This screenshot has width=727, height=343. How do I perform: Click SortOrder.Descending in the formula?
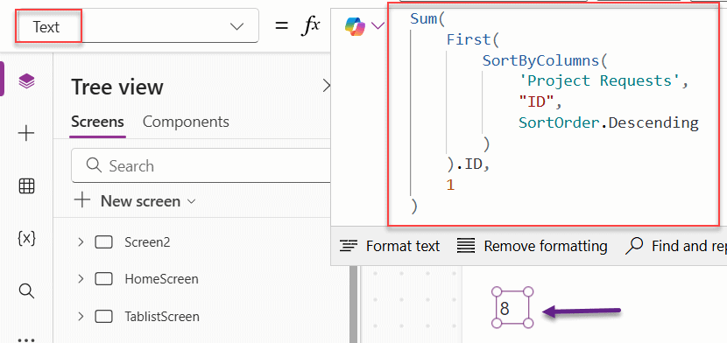click(608, 122)
